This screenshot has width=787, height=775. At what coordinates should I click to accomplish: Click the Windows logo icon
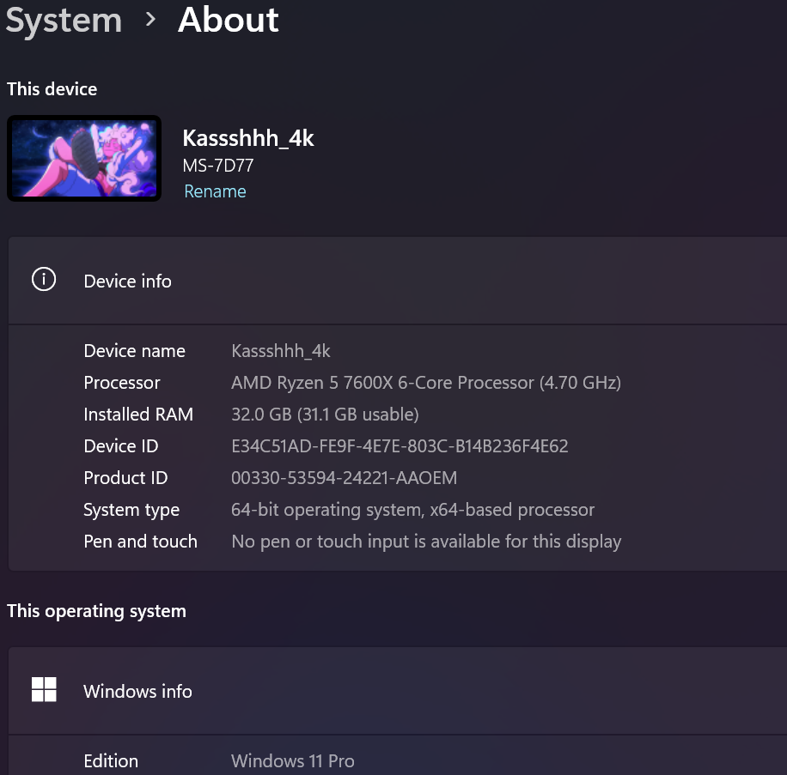click(x=44, y=690)
